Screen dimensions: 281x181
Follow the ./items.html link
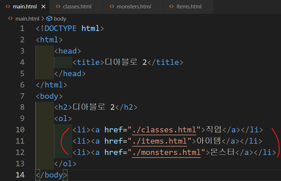159,141
